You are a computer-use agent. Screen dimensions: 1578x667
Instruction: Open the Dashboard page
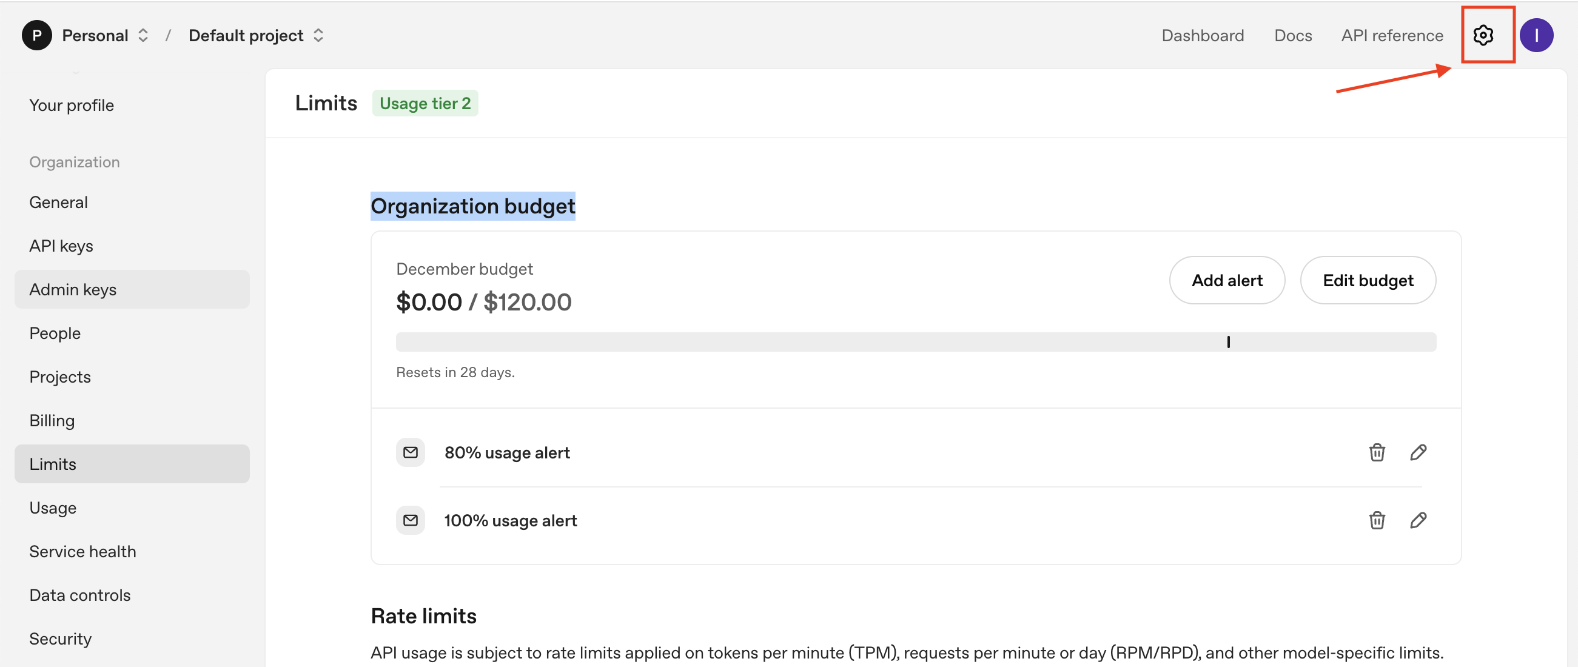1203,36
